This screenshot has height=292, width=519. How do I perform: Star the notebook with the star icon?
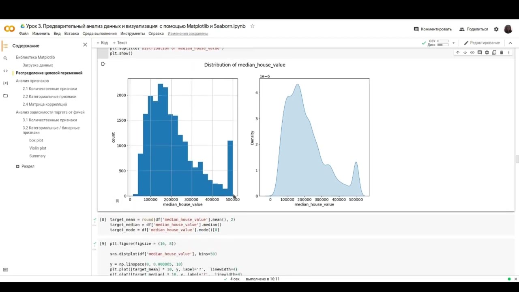tap(252, 26)
